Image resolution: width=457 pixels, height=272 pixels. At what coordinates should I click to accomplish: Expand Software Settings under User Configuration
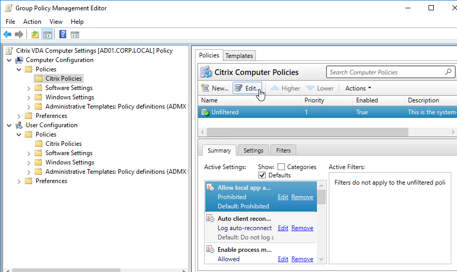tap(28, 153)
